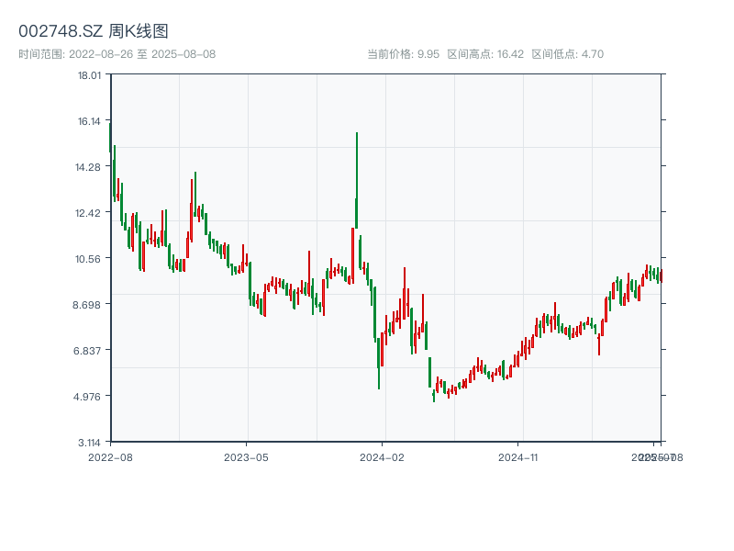This screenshot has height=551, width=734.
Task: Select the 2023-05 x-axis date label
Action: [247, 456]
